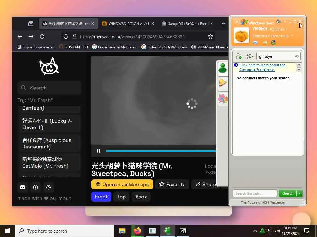Select Lucky 7-Eleven II feeder in list

(x=50, y=124)
